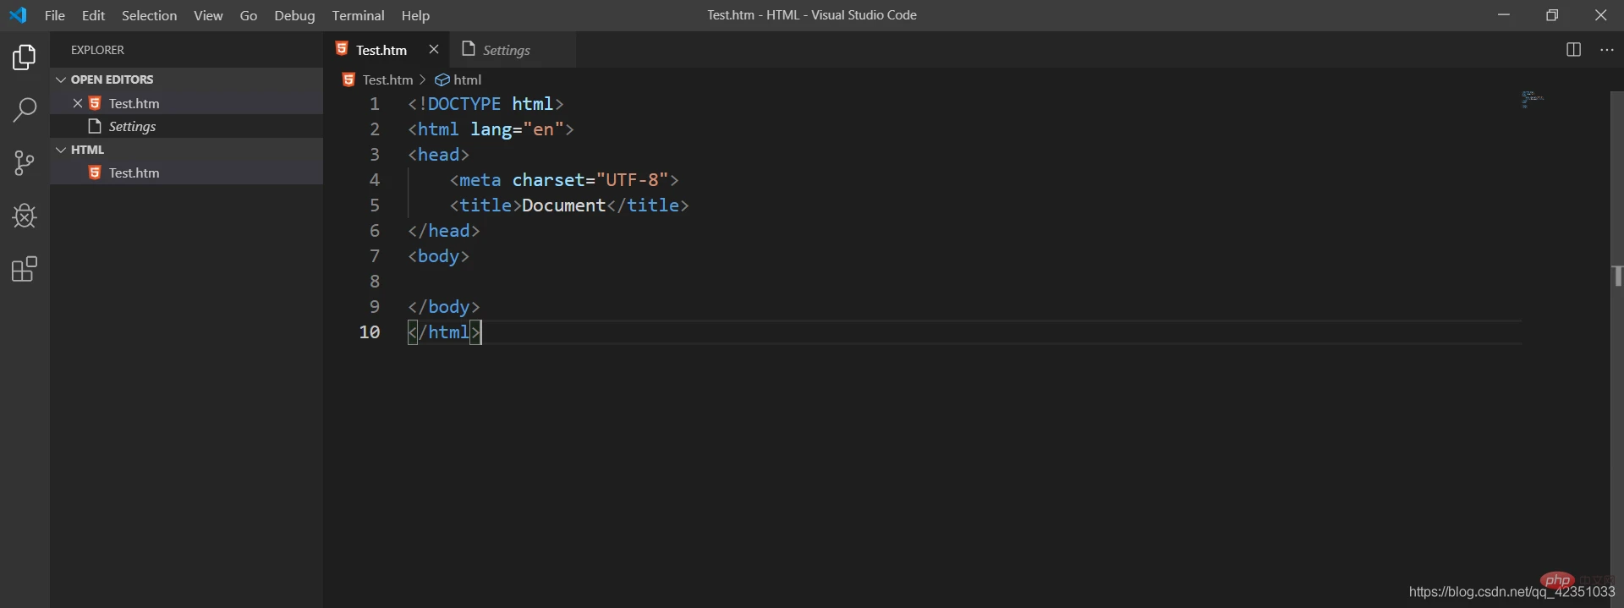Viewport: 1624px width, 608px height.
Task: Open the Search view icon
Action: point(25,109)
